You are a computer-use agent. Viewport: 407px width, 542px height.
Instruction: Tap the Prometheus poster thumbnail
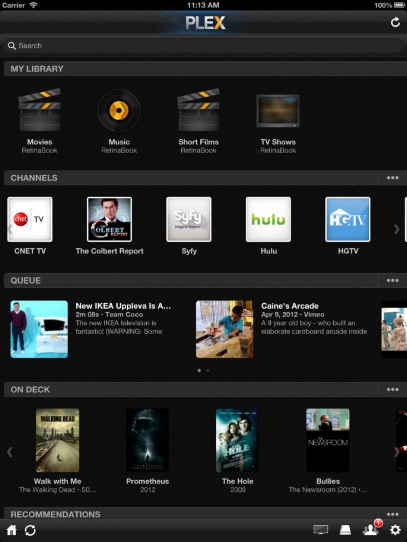[x=148, y=440]
